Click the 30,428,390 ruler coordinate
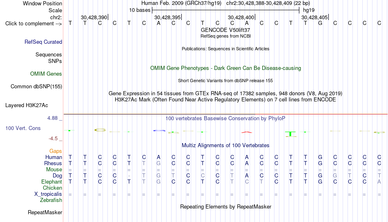This screenshot has width=388, height=222. (x=94, y=17)
